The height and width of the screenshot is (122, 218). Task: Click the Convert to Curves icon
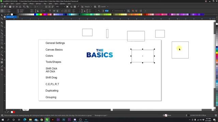pyautogui.click(x=141, y=11)
